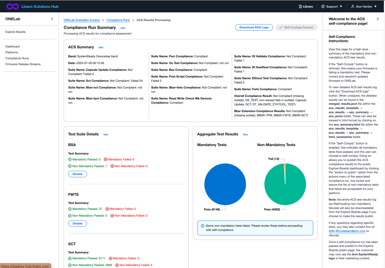This screenshot has width=385, height=268.
Task: Click the Suite Name: Ethtool Test Compliance entry
Action: tap(271, 80)
